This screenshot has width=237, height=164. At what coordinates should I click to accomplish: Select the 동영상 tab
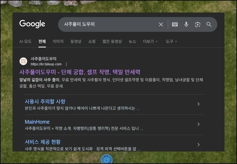(76, 41)
